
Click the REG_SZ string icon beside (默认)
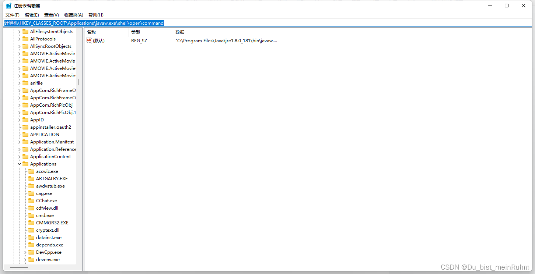point(89,40)
